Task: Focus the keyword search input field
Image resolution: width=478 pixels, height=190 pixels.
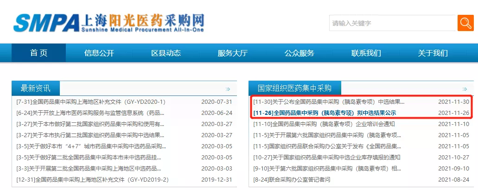Action: (x=393, y=23)
